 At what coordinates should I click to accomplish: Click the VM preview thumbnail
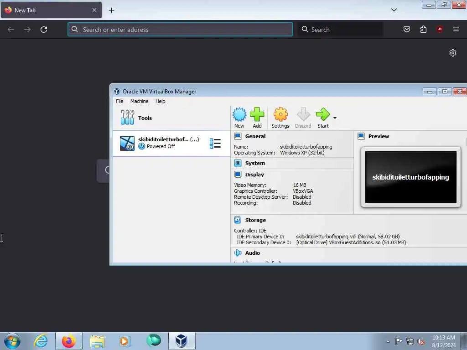[x=411, y=177]
